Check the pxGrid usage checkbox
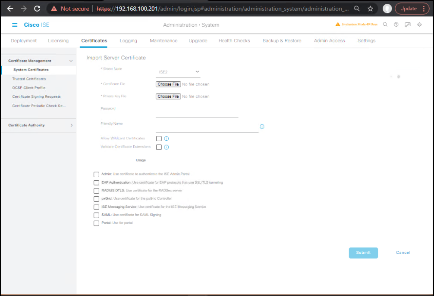This screenshot has width=434, height=296. click(96, 199)
